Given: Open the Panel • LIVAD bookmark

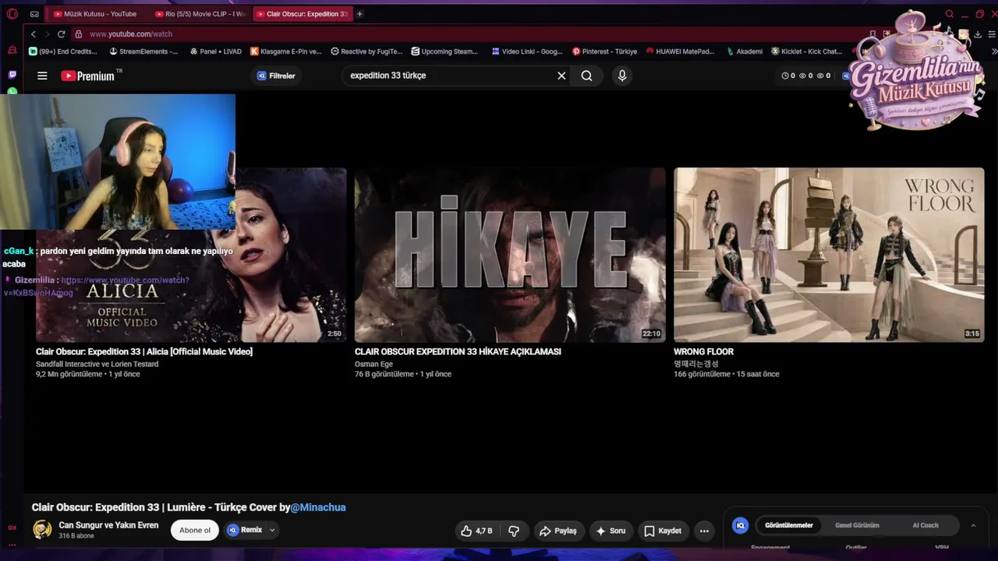Looking at the screenshot, I should click(x=215, y=51).
